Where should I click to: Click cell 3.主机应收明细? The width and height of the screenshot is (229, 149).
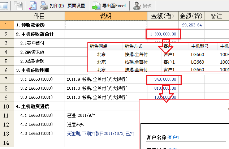point(39,70)
